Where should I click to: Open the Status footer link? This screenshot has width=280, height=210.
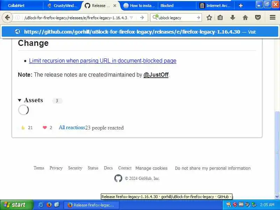[x=93, y=168]
